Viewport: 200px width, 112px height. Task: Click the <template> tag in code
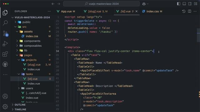click(72, 47)
